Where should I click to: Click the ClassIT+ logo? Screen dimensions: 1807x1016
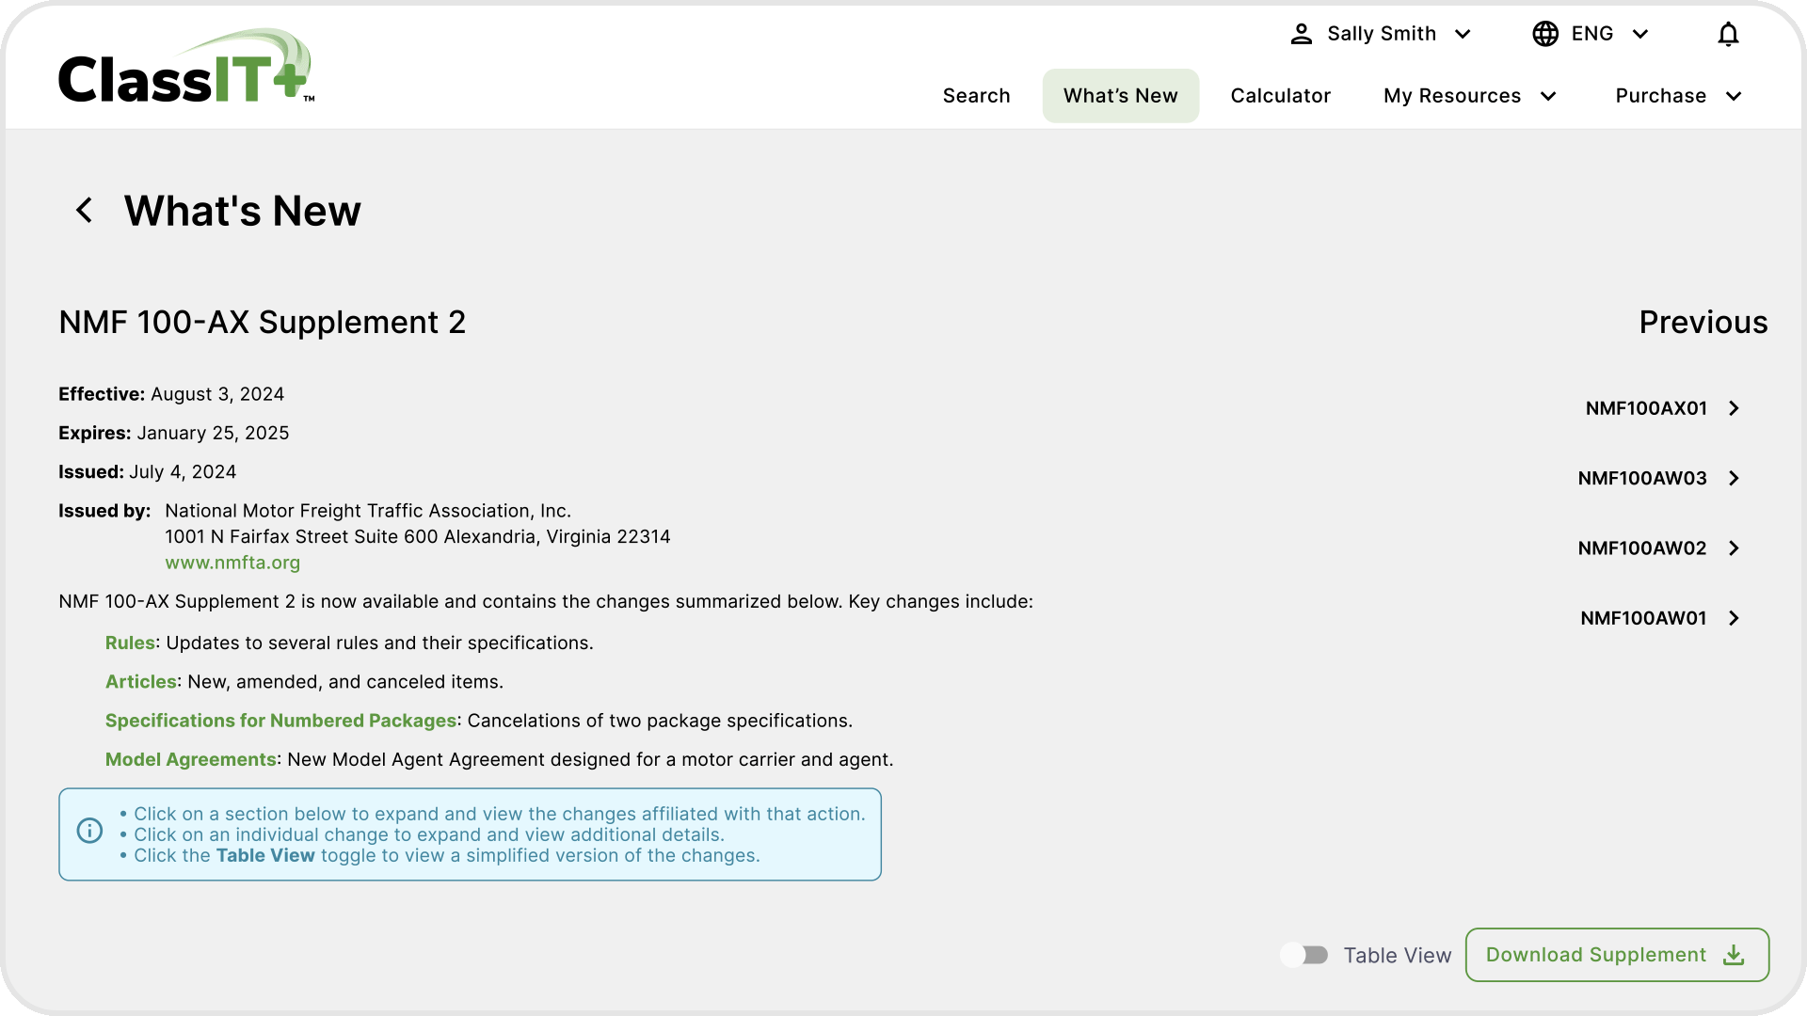(x=185, y=66)
